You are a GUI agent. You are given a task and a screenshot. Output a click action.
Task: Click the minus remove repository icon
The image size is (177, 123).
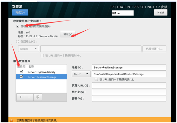(29, 97)
